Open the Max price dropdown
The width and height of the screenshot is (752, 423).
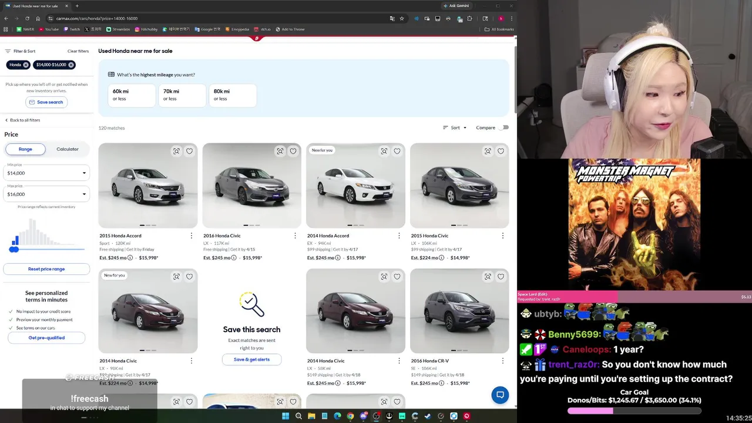pyautogui.click(x=46, y=194)
